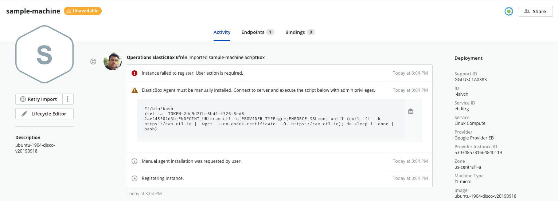Click the Unavailable status badge
Screen dimensions: 558x201
click(x=83, y=11)
